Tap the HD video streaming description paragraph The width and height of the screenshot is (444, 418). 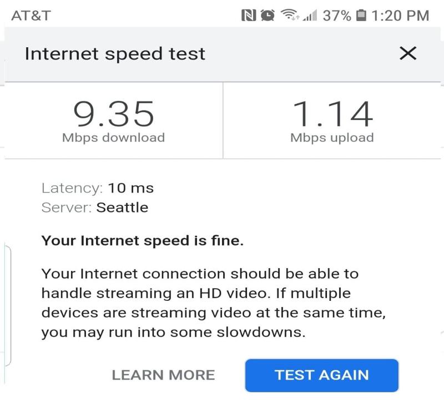[x=214, y=303]
